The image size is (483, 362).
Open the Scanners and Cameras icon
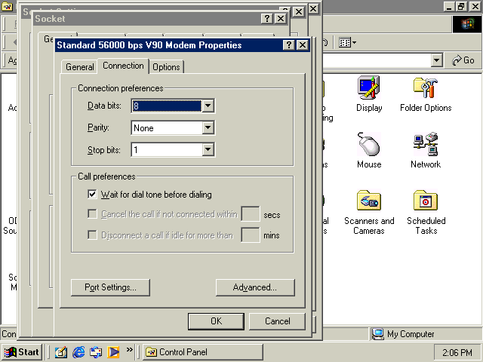pyautogui.click(x=369, y=212)
